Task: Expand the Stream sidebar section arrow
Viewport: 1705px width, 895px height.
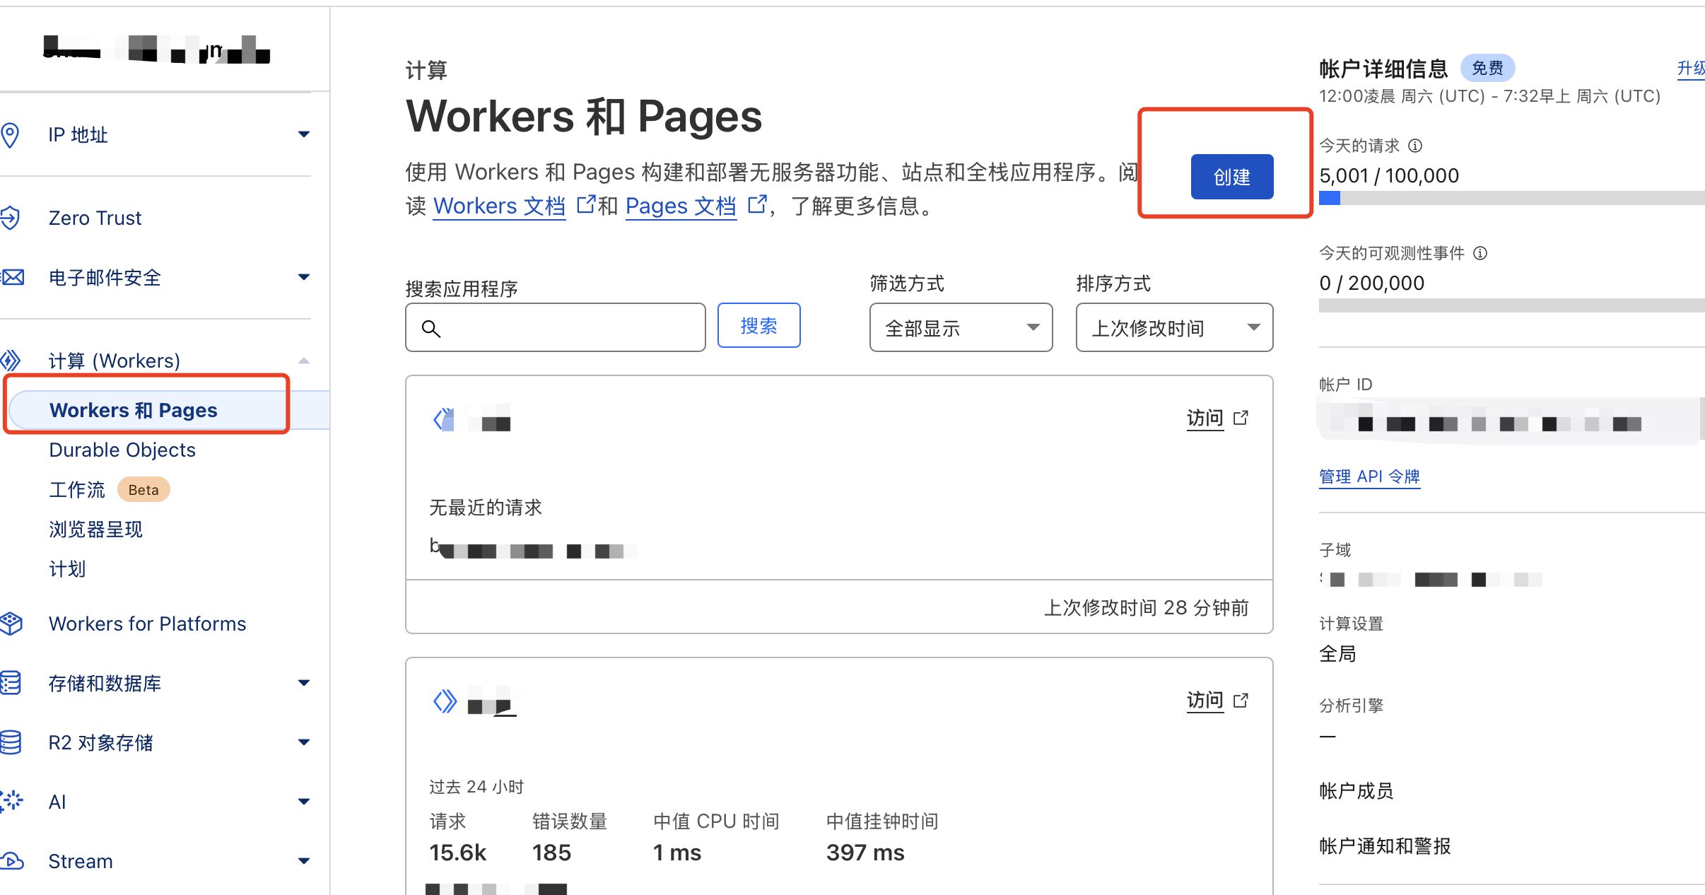Action: pyautogui.click(x=304, y=861)
